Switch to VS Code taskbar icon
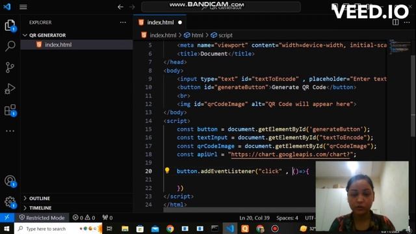 click(230, 228)
